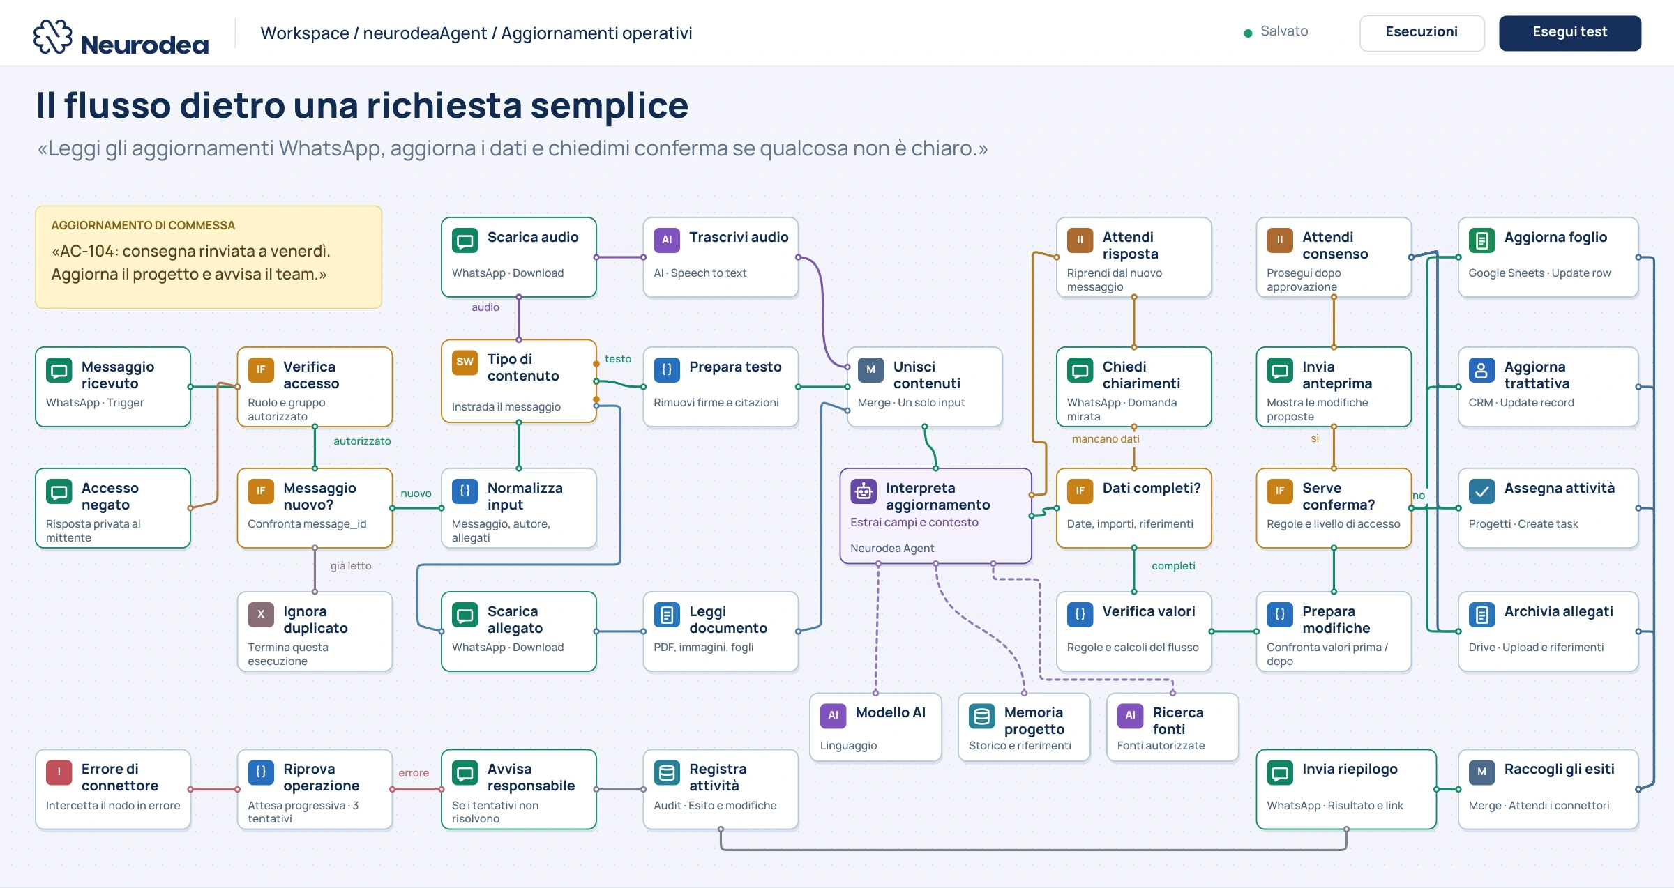Click the database icon on Memoria progetto
The height and width of the screenshot is (888, 1674).
pyautogui.click(x=981, y=716)
